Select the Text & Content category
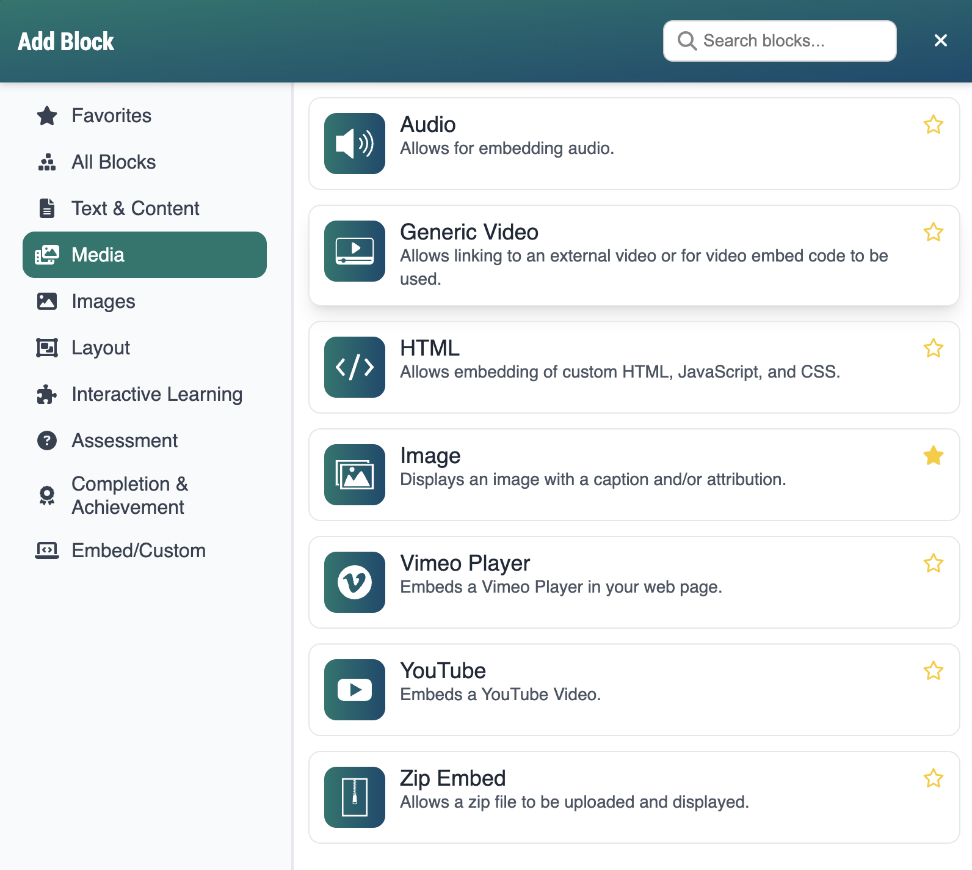Screen dimensions: 972x870 click(x=145, y=208)
